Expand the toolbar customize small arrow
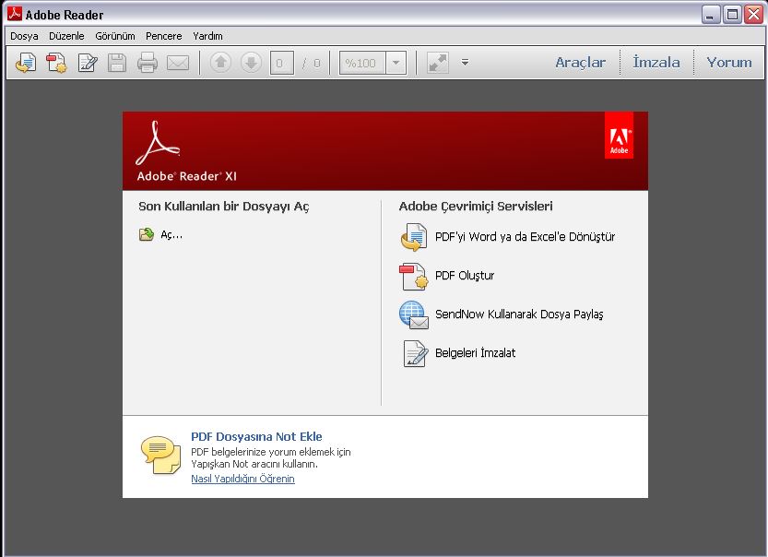 pos(465,63)
